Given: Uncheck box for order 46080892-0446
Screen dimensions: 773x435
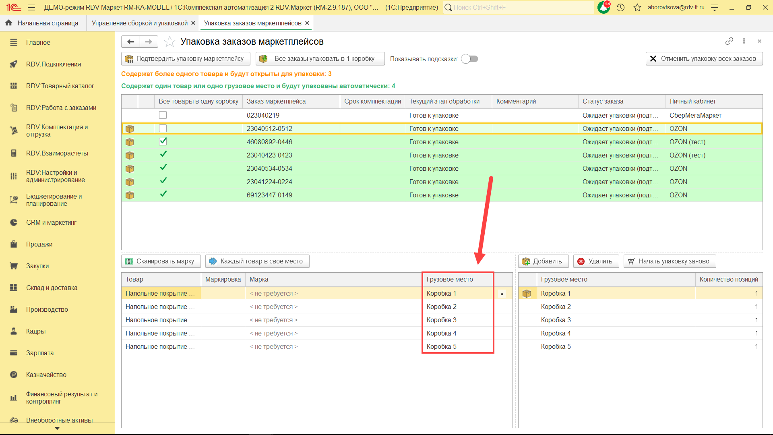Looking at the screenshot, I should point(163,141).
